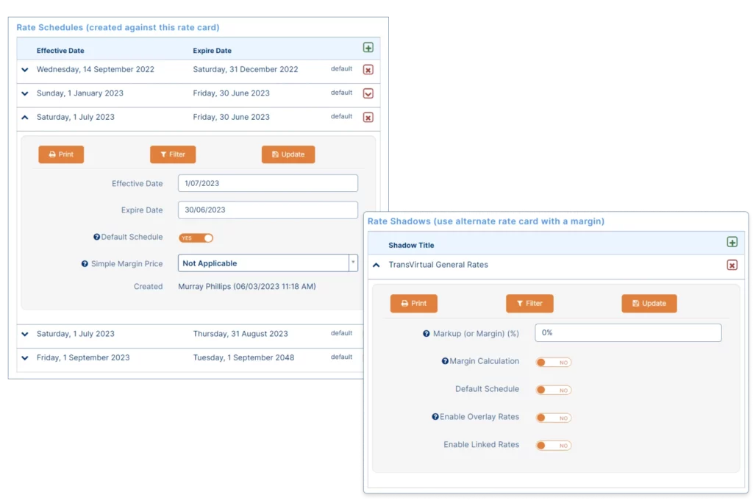Click inside the Expire Date field showing 30/06/2023
The height and width of the screenshot is (503, 753).
(x=268, y=210)
